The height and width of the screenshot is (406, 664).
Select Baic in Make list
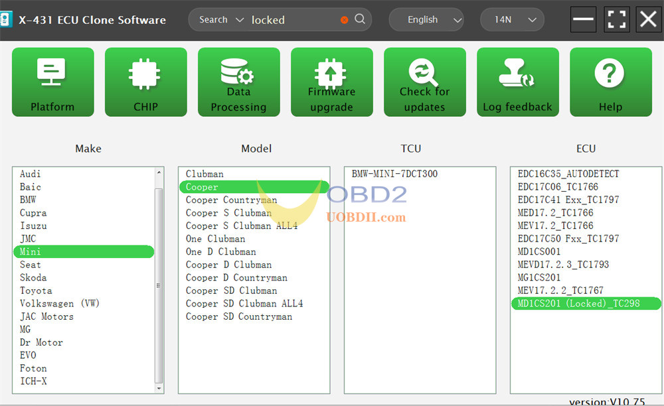tap(84, 187)
